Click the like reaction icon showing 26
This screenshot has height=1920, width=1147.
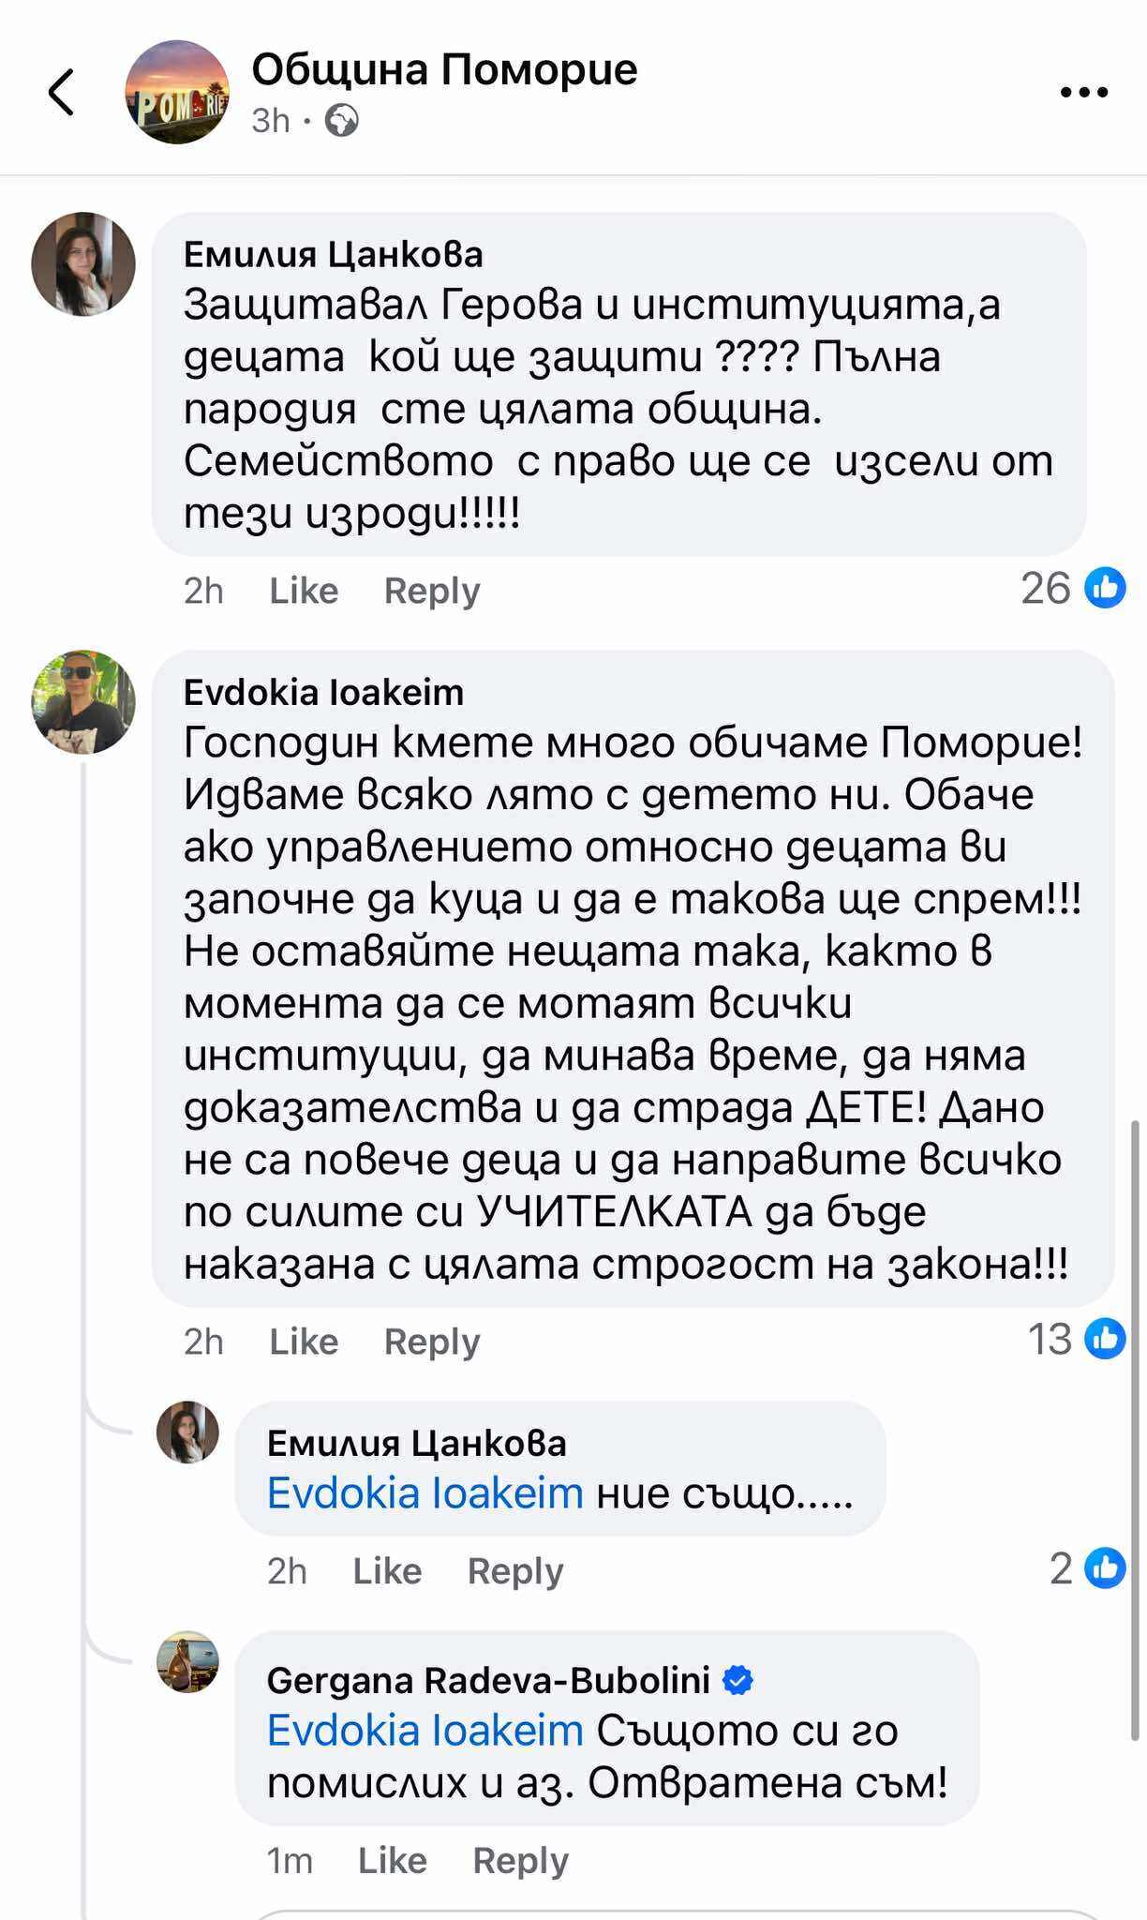click(1105, 589)
